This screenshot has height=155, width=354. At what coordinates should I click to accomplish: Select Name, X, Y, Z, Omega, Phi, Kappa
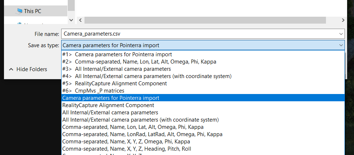click(203, 142)
